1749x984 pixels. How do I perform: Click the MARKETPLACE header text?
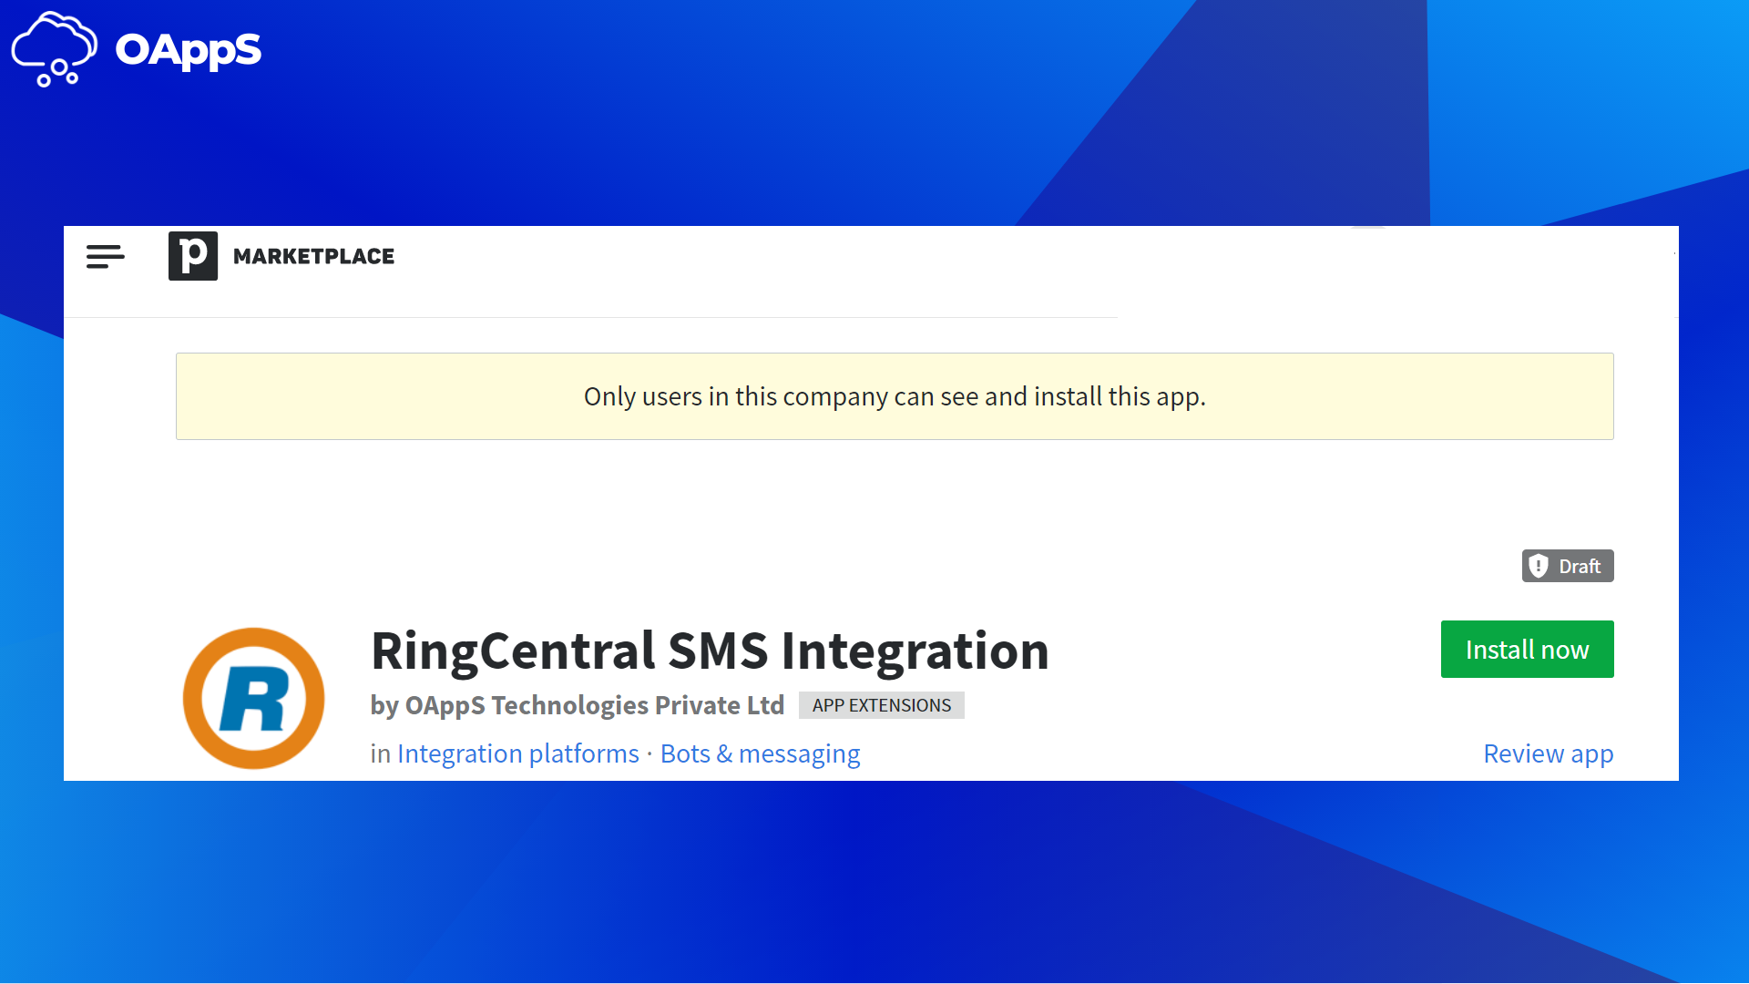coord(313,256)
